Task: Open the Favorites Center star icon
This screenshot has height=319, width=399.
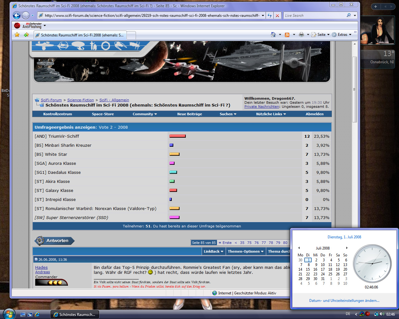Action: point(17,35)
